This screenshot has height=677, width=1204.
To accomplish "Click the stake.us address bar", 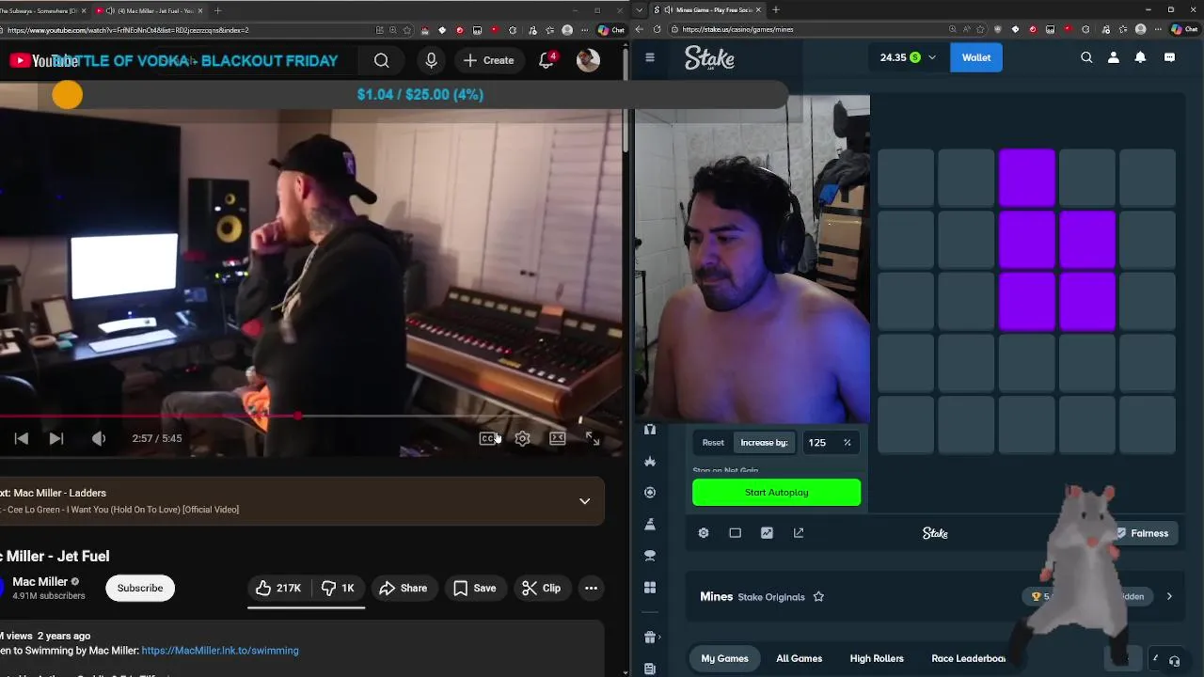I will pos(828,29).
